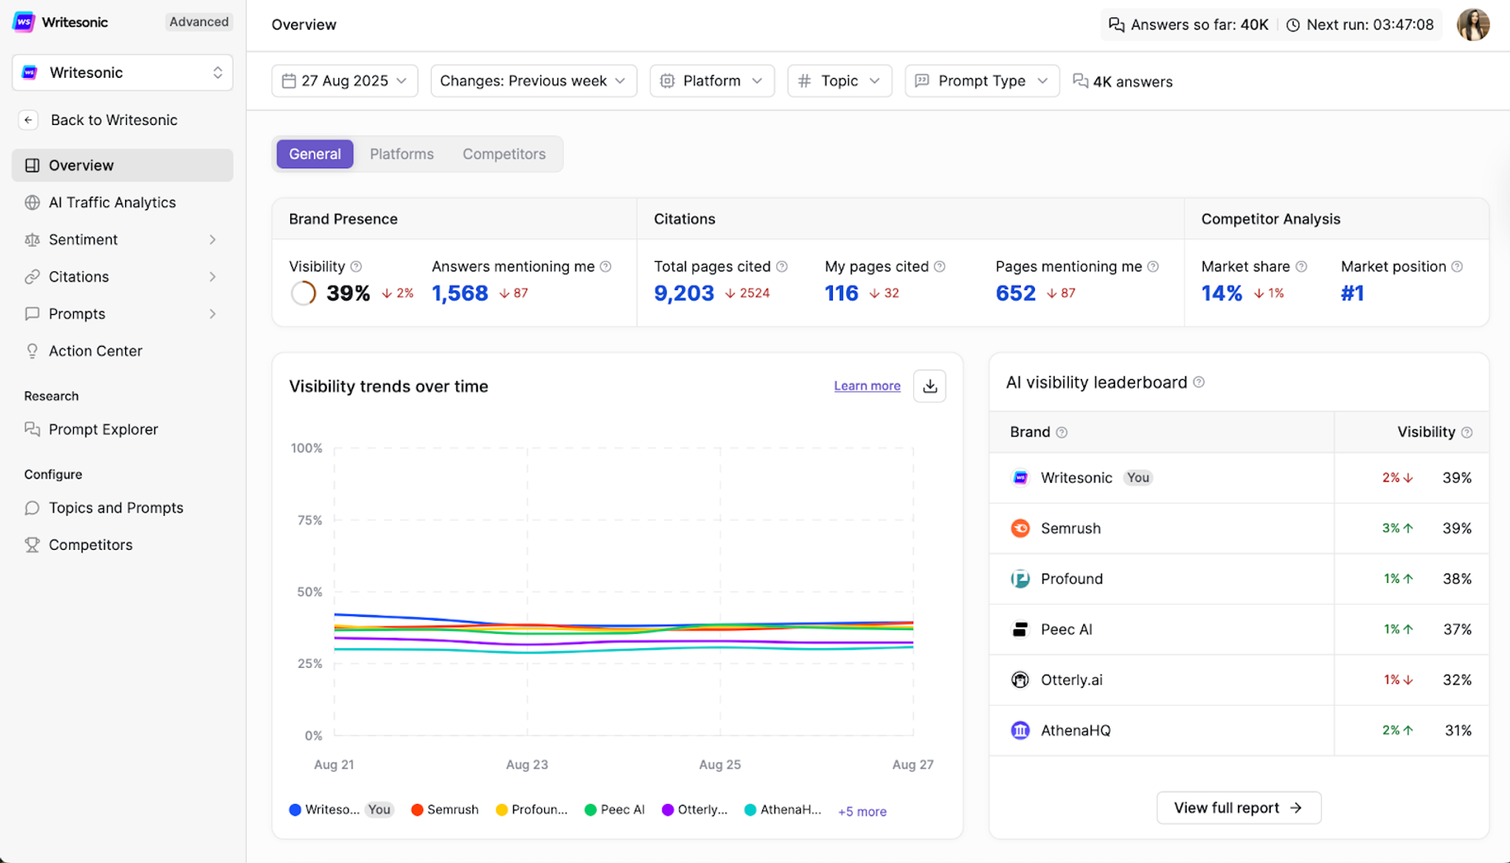Viewport: 1510px width, 863px height.
Task: Click the chat bubble icon for Prompts
Action: pyautogui.click(x=32, y=313)
